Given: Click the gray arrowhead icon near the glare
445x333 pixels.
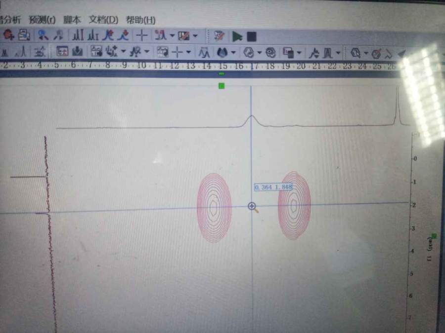Looking at the screenshot, I should click(401, 53).
